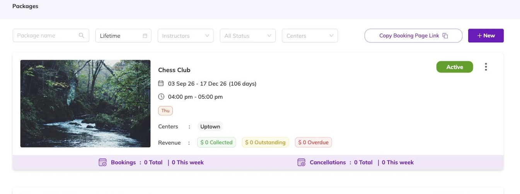Click the copy icon beside Booking Page Link
The width and height of the screenshot is (520, 194).
[x=445, y=36]
